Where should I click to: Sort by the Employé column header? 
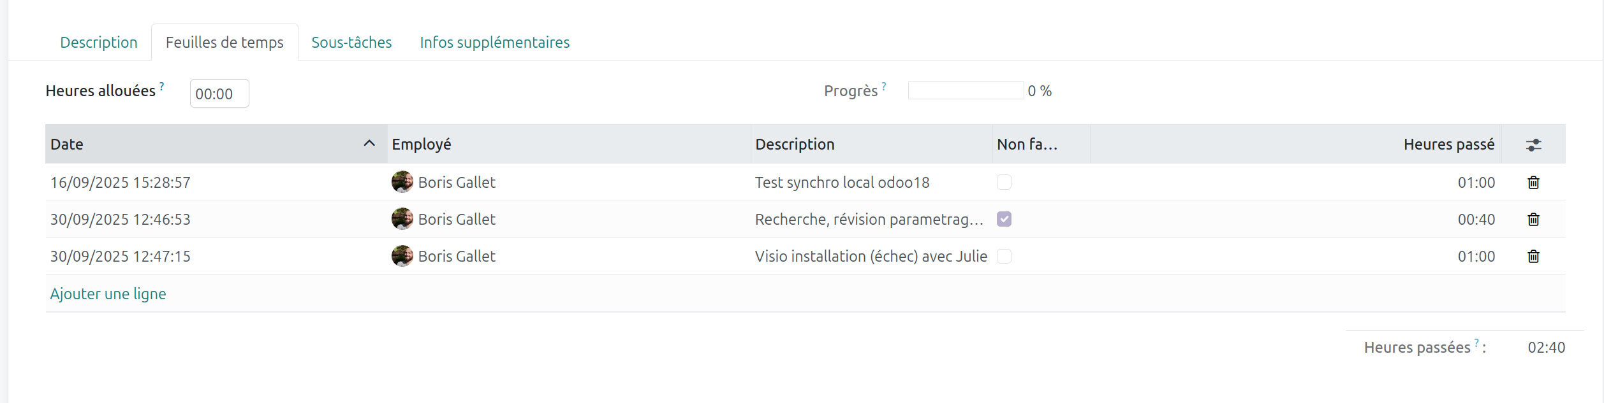(x=422, y=145)
